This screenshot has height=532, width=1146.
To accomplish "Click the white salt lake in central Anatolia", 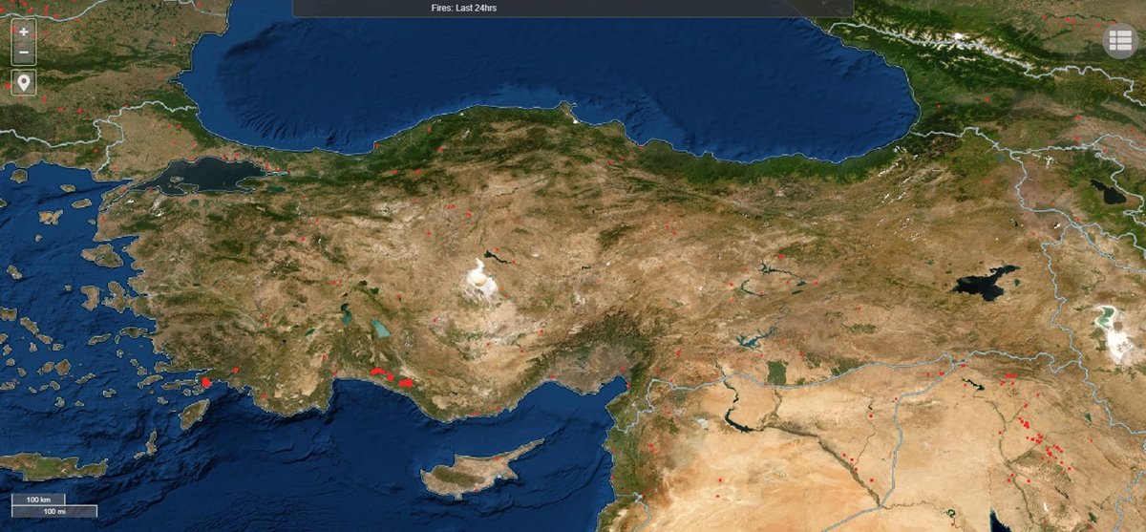I will [477, 277].
